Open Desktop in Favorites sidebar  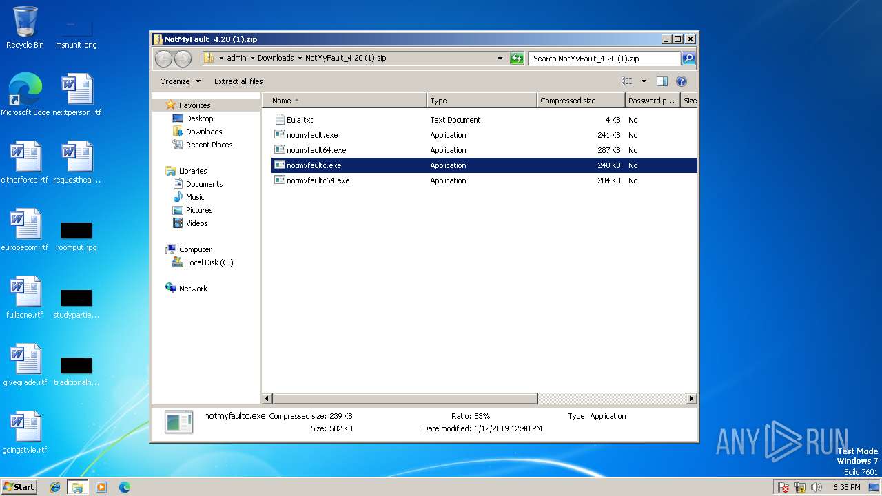(x=199, y=118)
